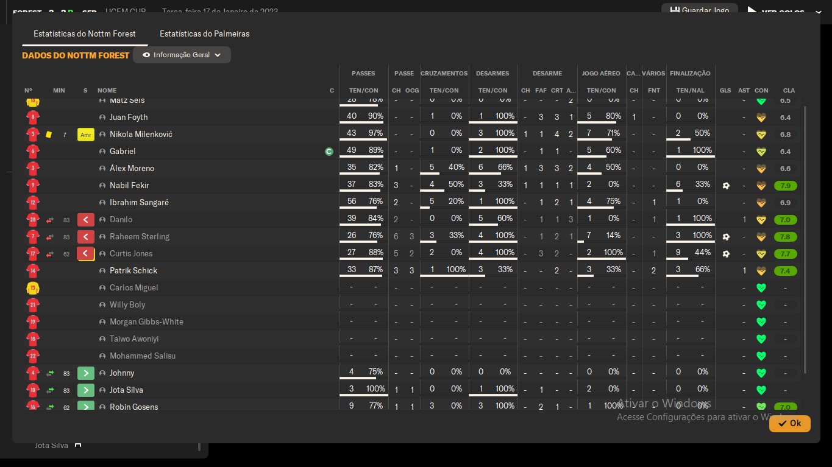The image size is (832, 467).
Task: Click Juan Foyth's 6.4 rating value
Action: [x=785, y=118]
